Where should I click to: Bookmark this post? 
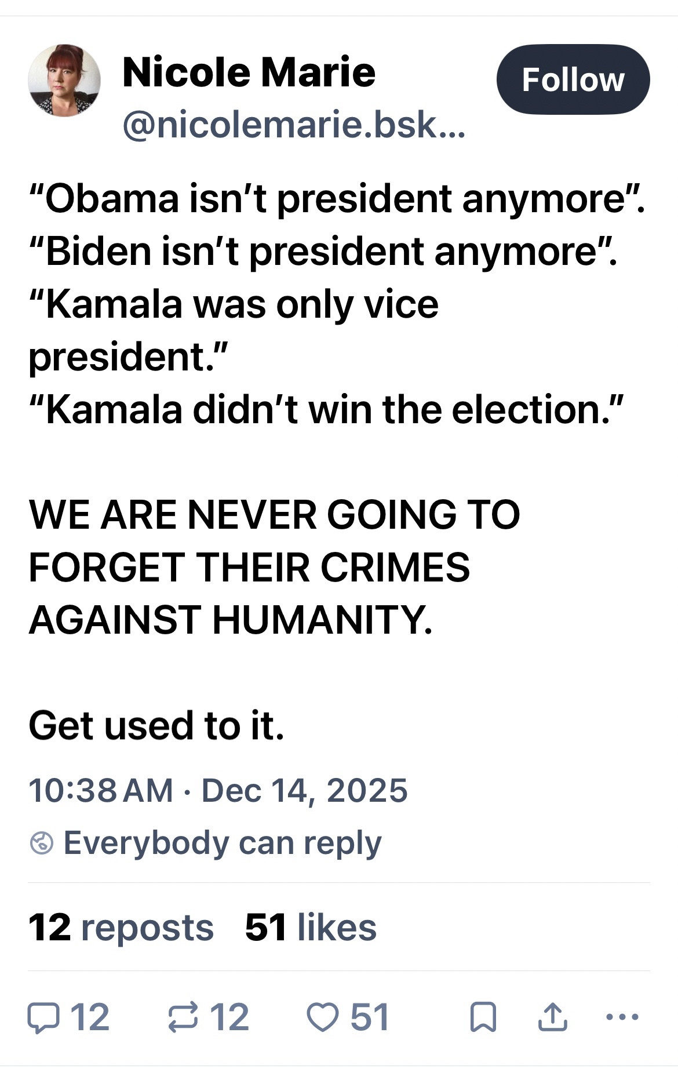[x=483, y=1019]
